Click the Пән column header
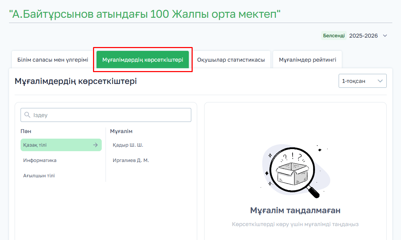Image resolution: width=401 pixels, height=240 pixels. [x=26, y=131]
